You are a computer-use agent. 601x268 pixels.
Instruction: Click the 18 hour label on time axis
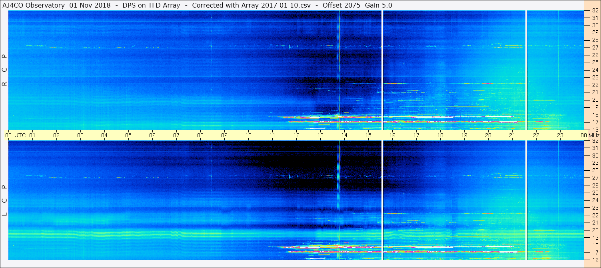440,135
